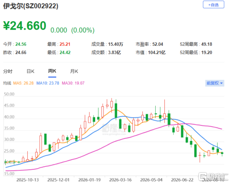Click the 最低 value 24.42
Viewport: 231px width, 184px height.
point(65,53)
